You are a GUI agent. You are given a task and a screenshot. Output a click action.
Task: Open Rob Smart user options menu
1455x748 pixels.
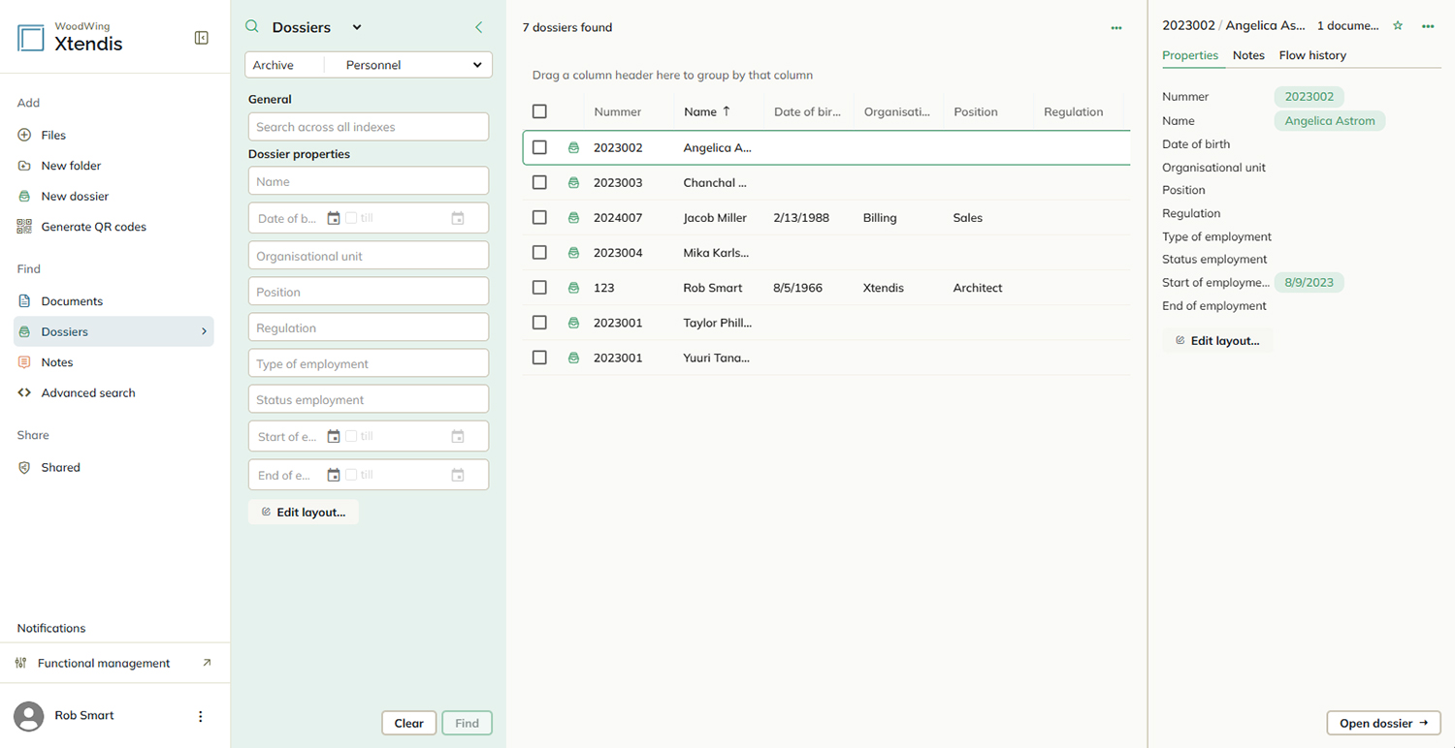point(201,716)
